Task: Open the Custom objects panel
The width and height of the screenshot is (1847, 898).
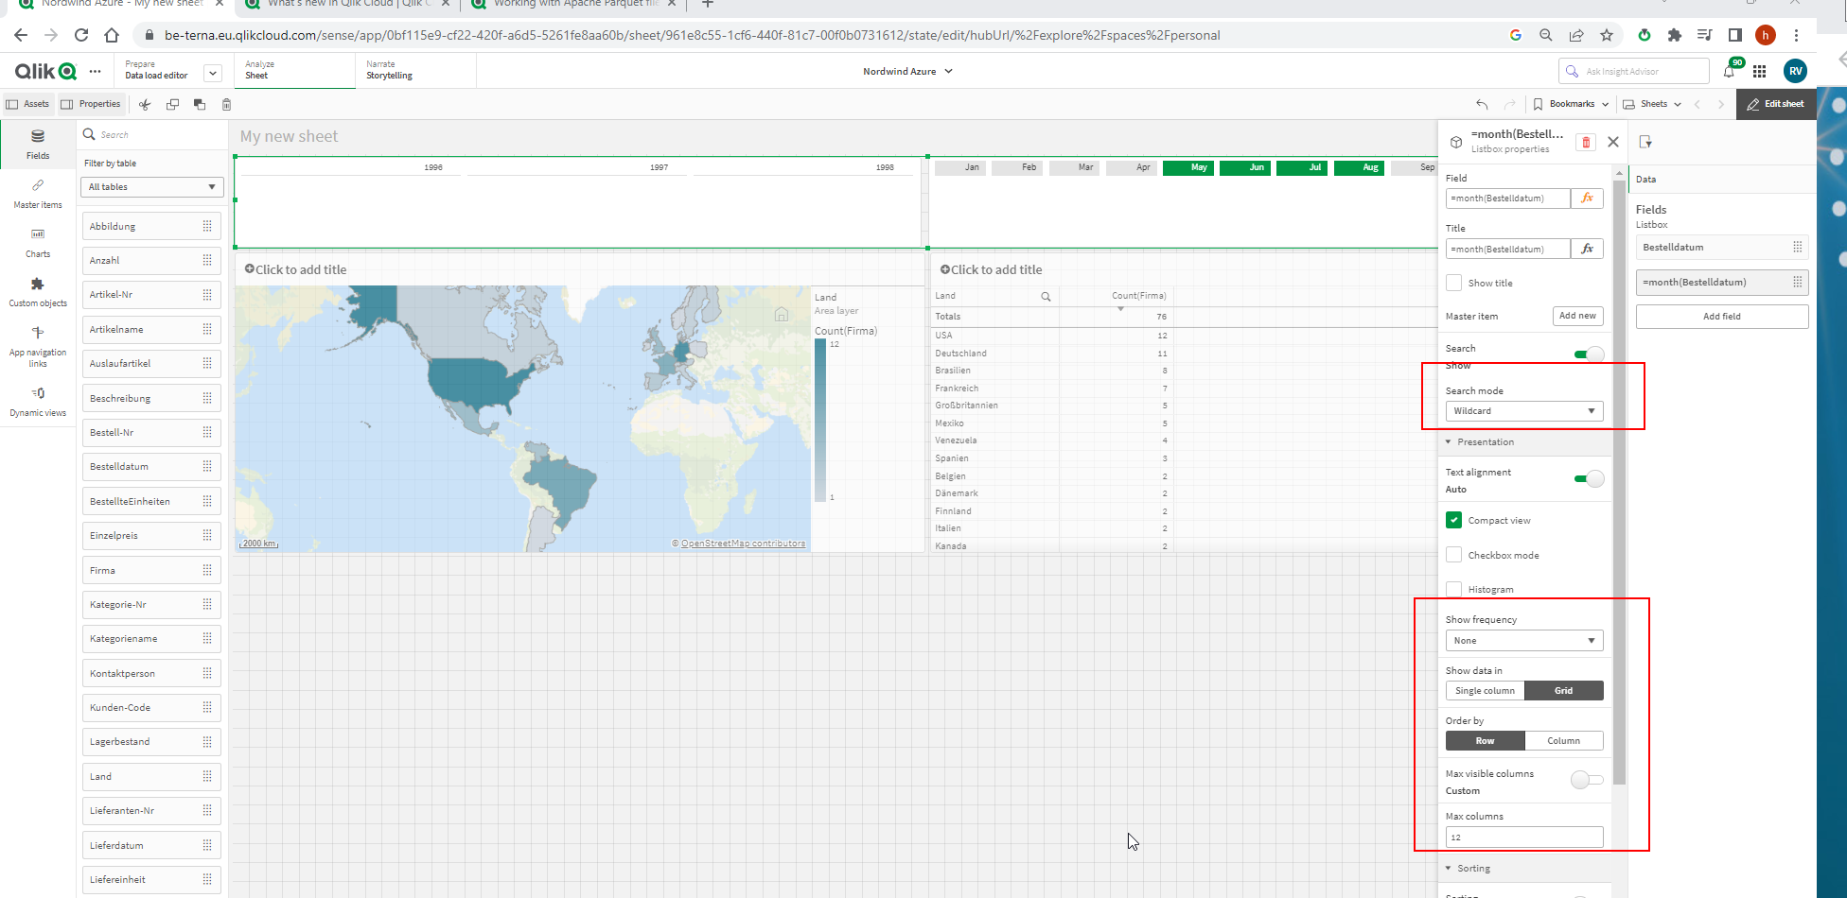Action: pyautogui.click(x=37, y=291)
